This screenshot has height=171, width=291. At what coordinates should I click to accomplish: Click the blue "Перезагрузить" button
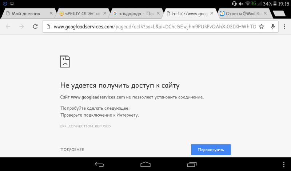point(211,149)
